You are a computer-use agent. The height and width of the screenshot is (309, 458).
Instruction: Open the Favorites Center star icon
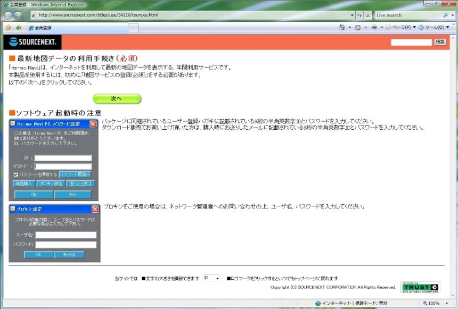pyautogui.click(x=9, y=28)
